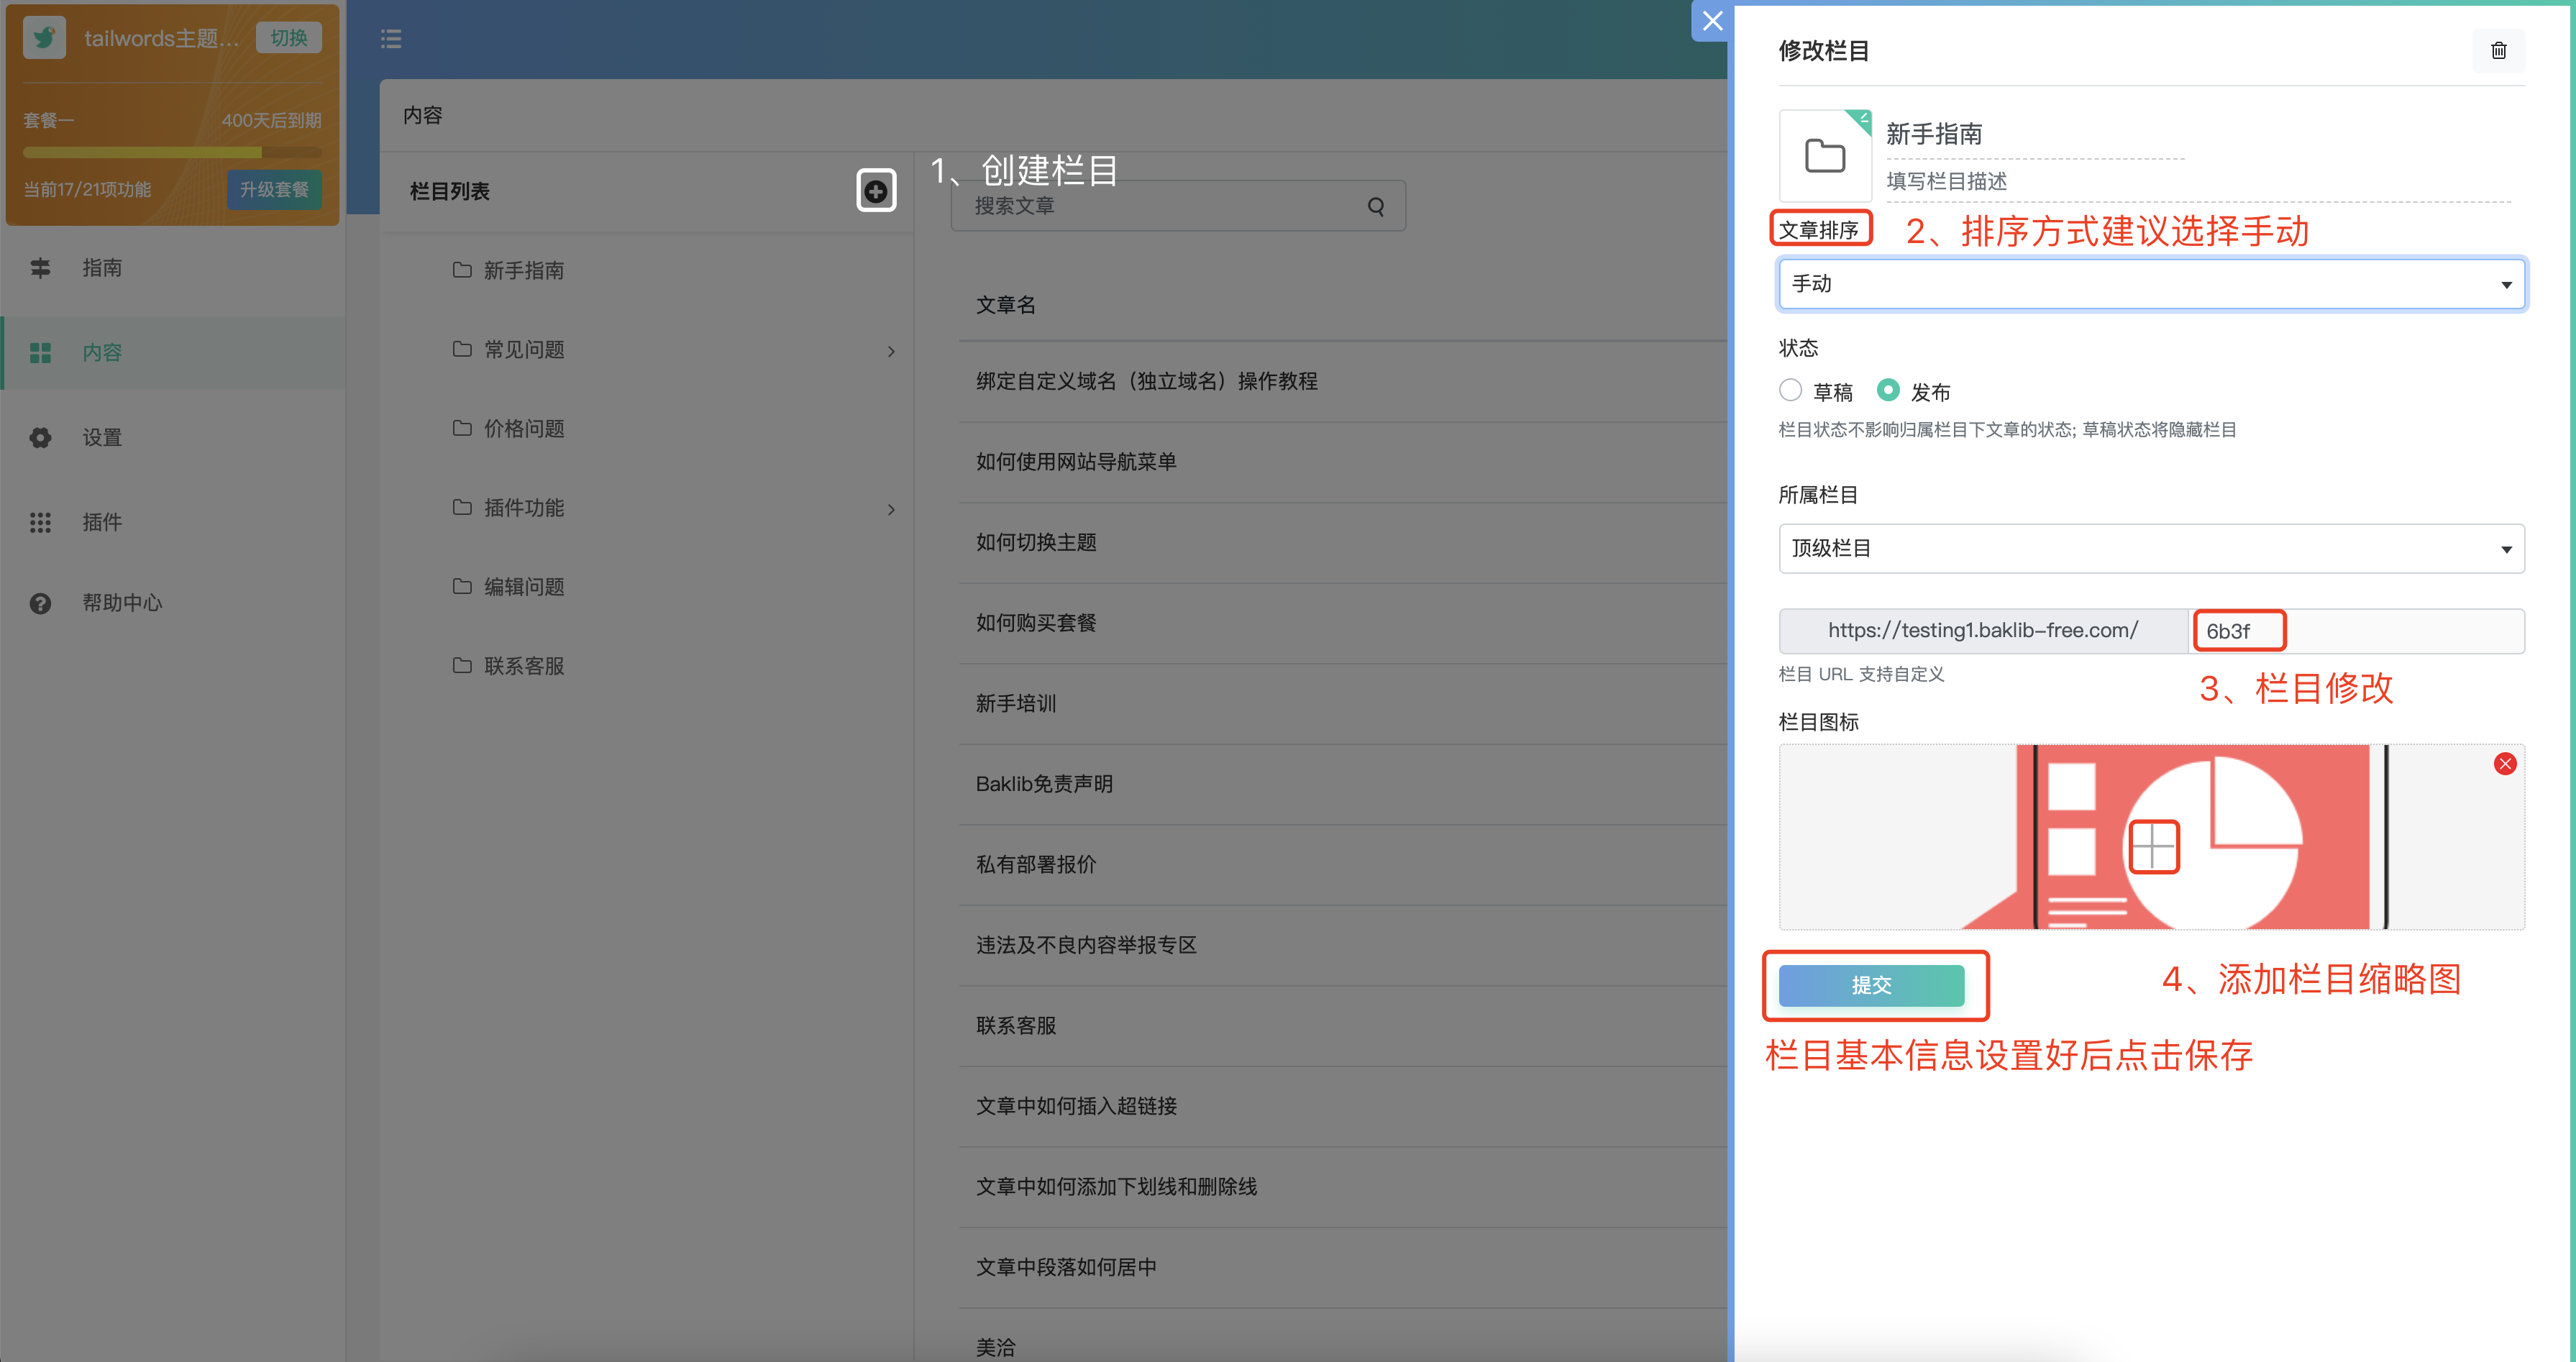Click the tailwords bird logo icon
Viewport: 2576px width, 1362px height.
44,38
